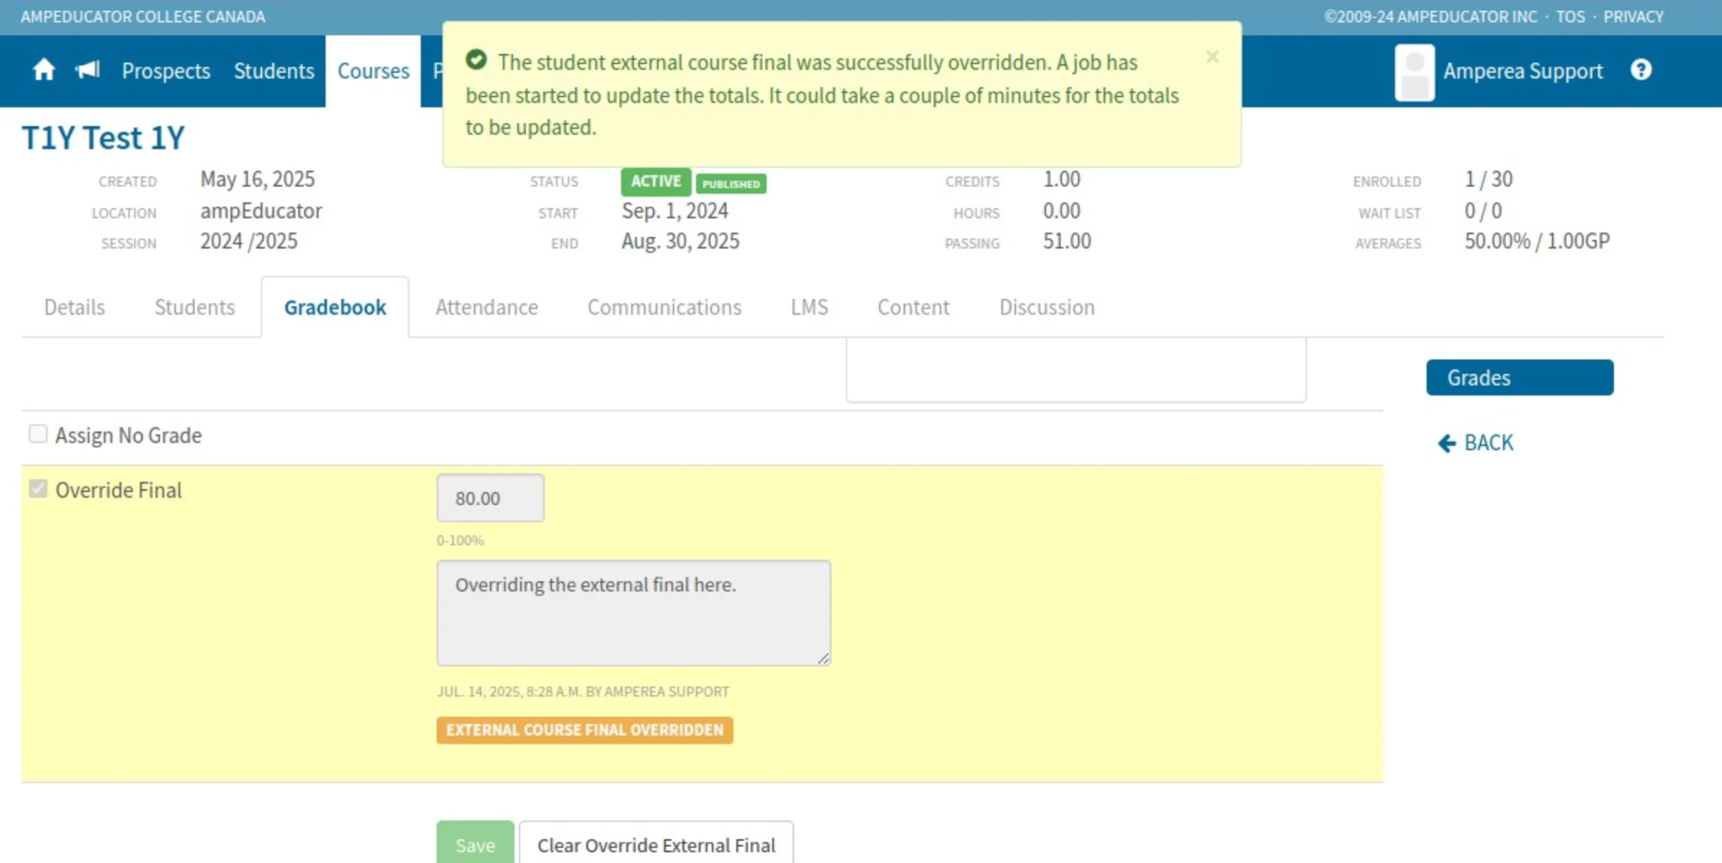The width and height of the screenshot is (1722, 863).
Task: Click the averages value 50.00% / 1.00GP
Action: pyautogui.click(x=1537, y=241)
